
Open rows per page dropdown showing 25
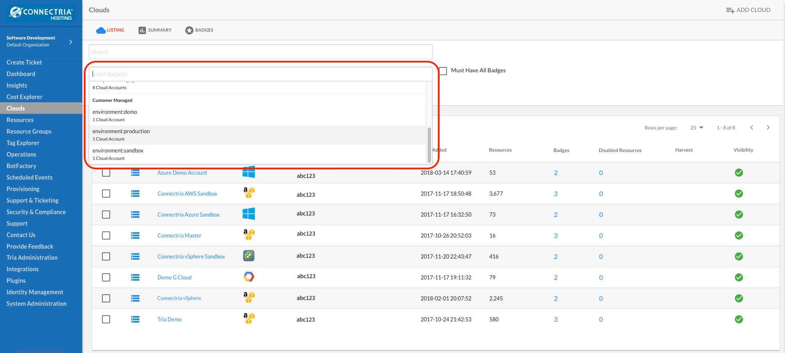(697, 128)
